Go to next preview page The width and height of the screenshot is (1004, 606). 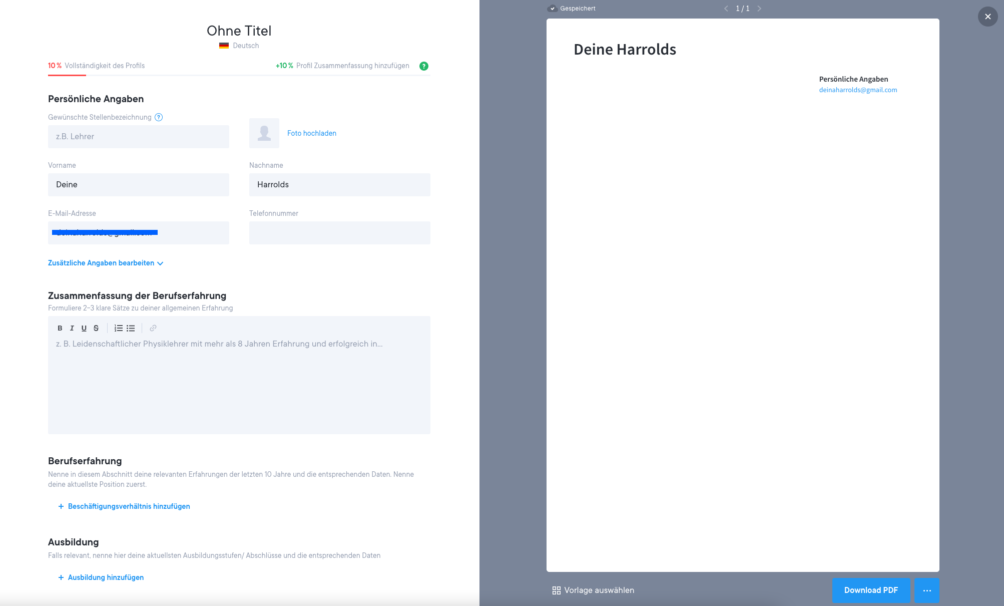click(759, 9)
